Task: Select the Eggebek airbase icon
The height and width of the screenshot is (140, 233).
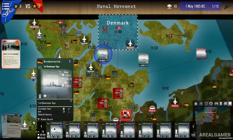Action: tap(84, 40)
